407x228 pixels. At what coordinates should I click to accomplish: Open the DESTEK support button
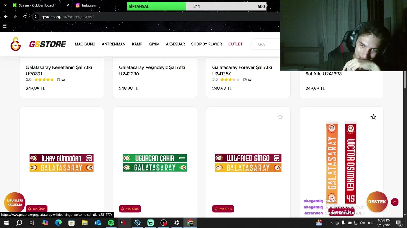377,202
